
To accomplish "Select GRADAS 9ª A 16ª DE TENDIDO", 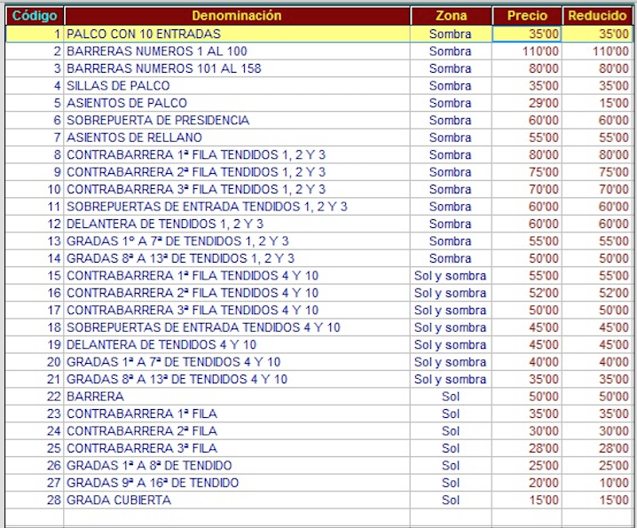I will pos(153,483).
